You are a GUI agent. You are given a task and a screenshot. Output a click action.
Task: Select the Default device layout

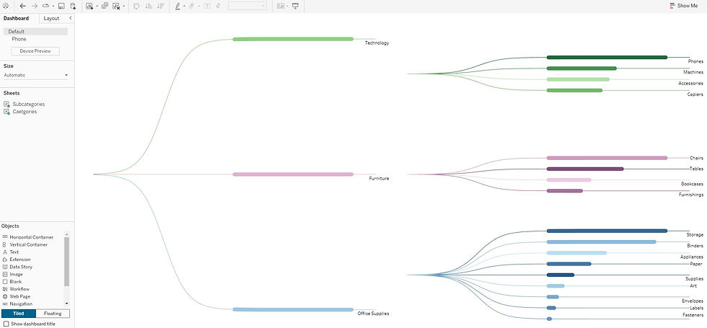[x=35, y=32]
